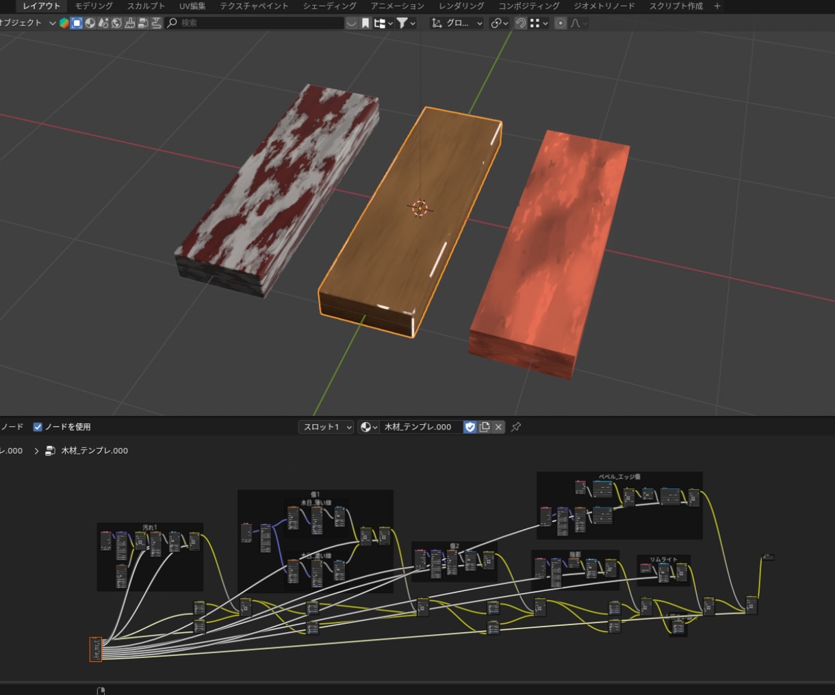The image size is (835, 695).
Task: Switch to the モデリング workspace tab
Action: 94,6
